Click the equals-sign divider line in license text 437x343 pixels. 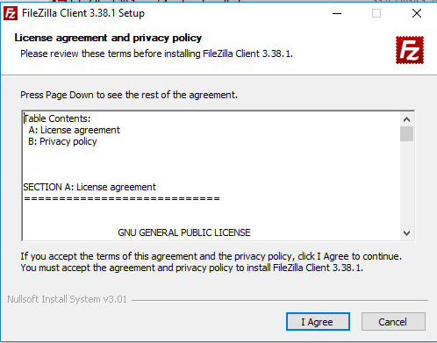pyautogui.click(x=122, y=199)
